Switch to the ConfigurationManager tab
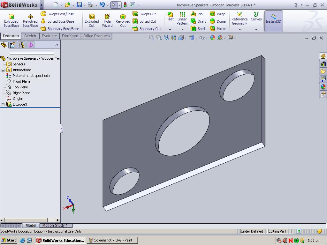 pyautogui.click(x=22, y=45)
